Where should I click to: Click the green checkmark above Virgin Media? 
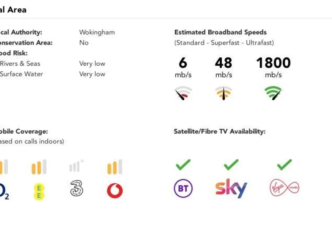(284, 165)
